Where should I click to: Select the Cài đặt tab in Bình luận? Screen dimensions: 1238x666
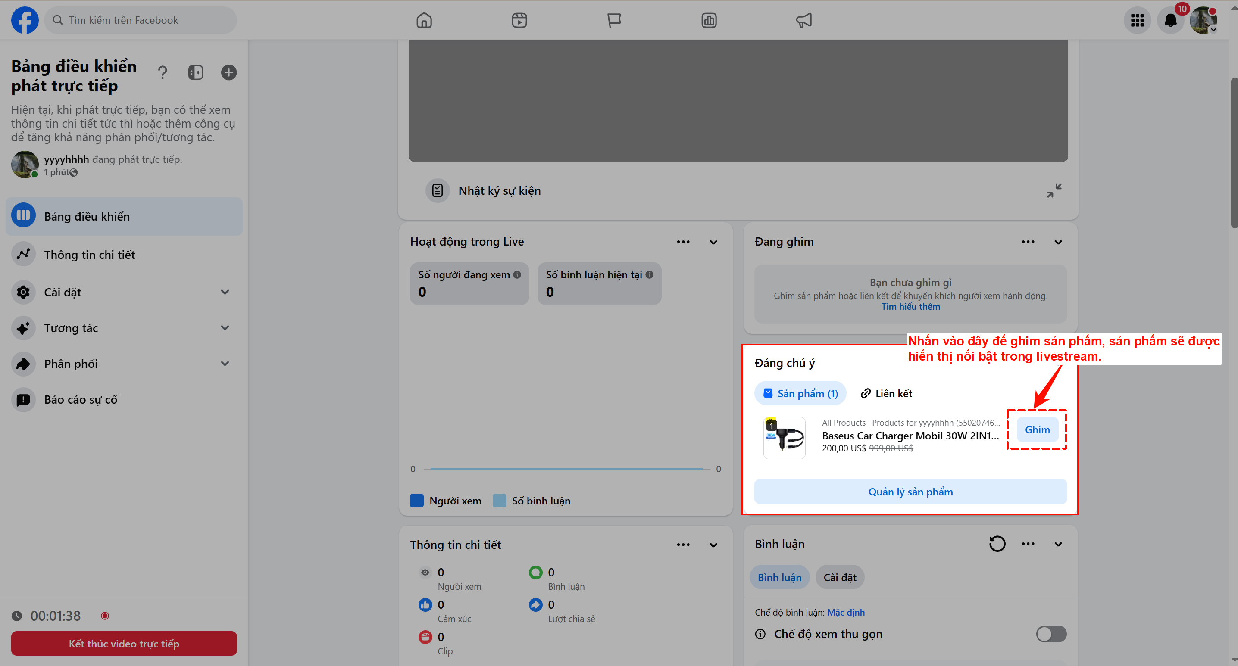coord(840,577)
